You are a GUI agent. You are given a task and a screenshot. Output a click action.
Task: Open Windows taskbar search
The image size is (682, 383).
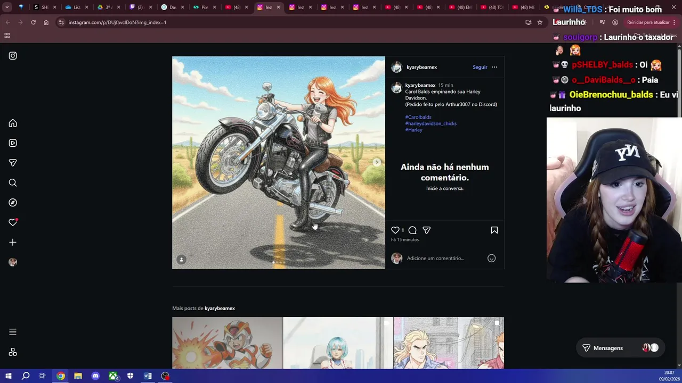[x=26, y=376]
